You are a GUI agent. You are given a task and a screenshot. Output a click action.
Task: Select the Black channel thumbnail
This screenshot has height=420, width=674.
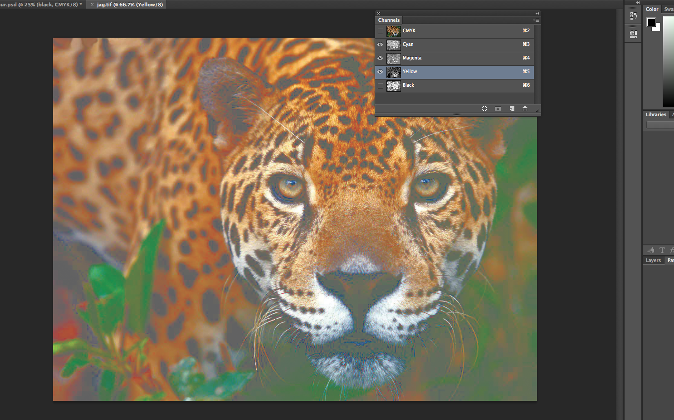click(x=393, y=85)
